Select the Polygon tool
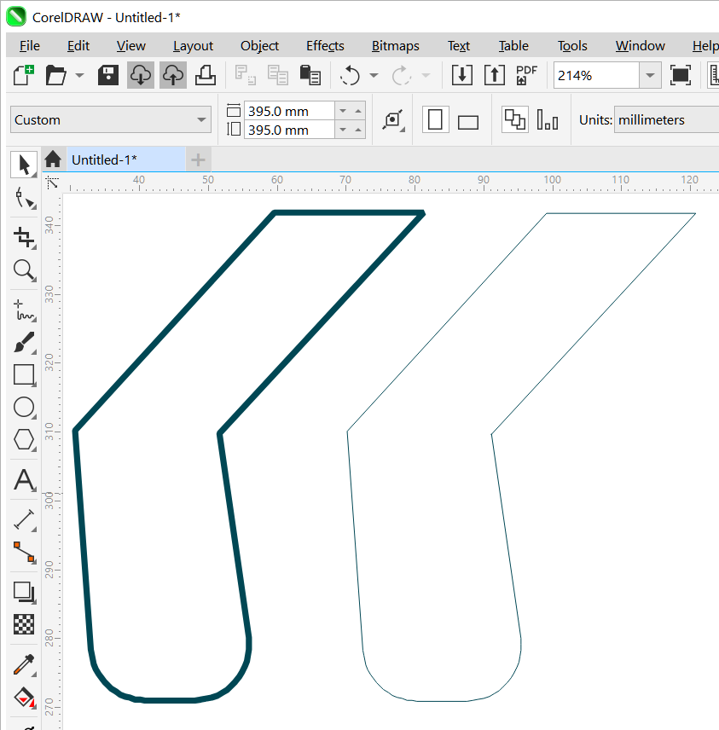Viewport: 719px width, 730px height. pos(24,439)
